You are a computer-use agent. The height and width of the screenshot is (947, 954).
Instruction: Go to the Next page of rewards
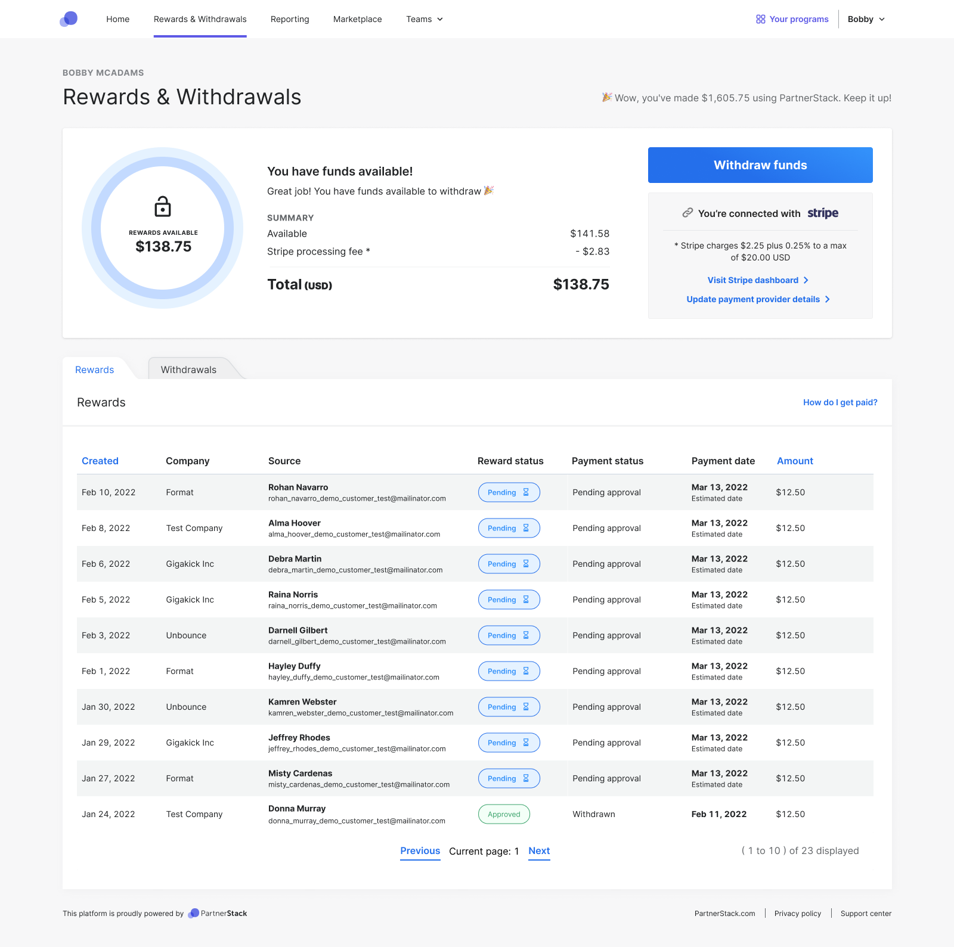point(539,851)
